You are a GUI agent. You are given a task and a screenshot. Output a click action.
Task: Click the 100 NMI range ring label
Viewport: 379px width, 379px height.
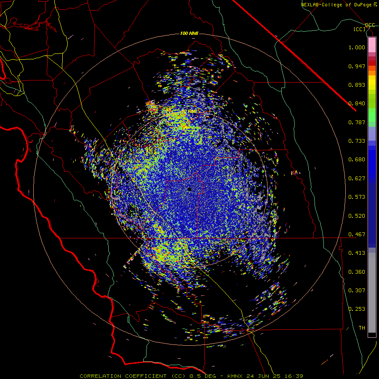coord(189,33)
